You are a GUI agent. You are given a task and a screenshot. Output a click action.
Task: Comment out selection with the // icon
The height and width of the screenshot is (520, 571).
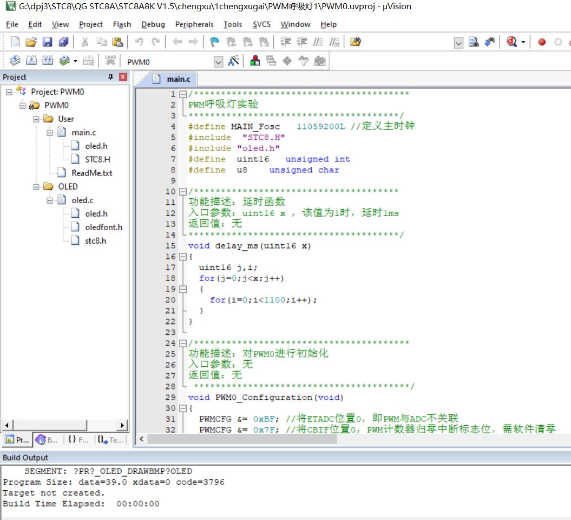click(318, 42)
